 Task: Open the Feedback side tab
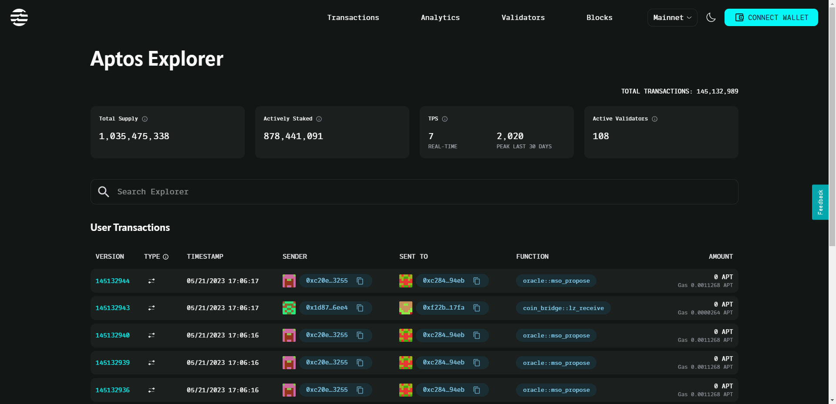820,202
